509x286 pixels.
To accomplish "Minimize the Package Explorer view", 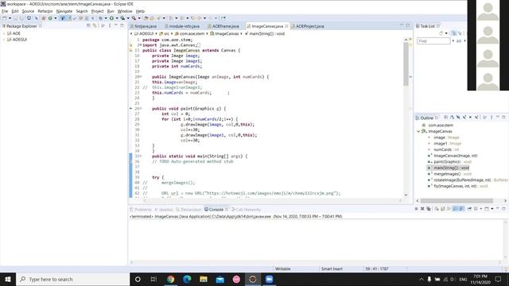I will point(115,25).
